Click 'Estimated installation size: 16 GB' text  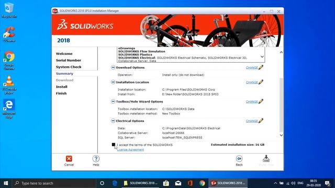coord(238,145)
